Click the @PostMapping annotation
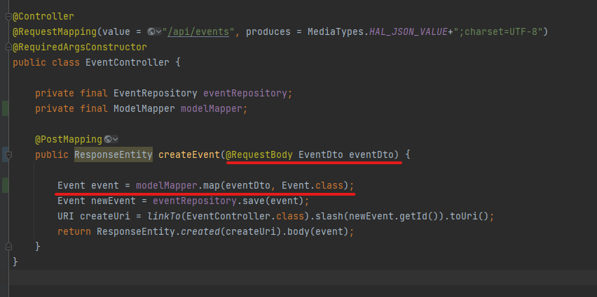The width and height of the screenshot is (597, 297). pos(69,139)
